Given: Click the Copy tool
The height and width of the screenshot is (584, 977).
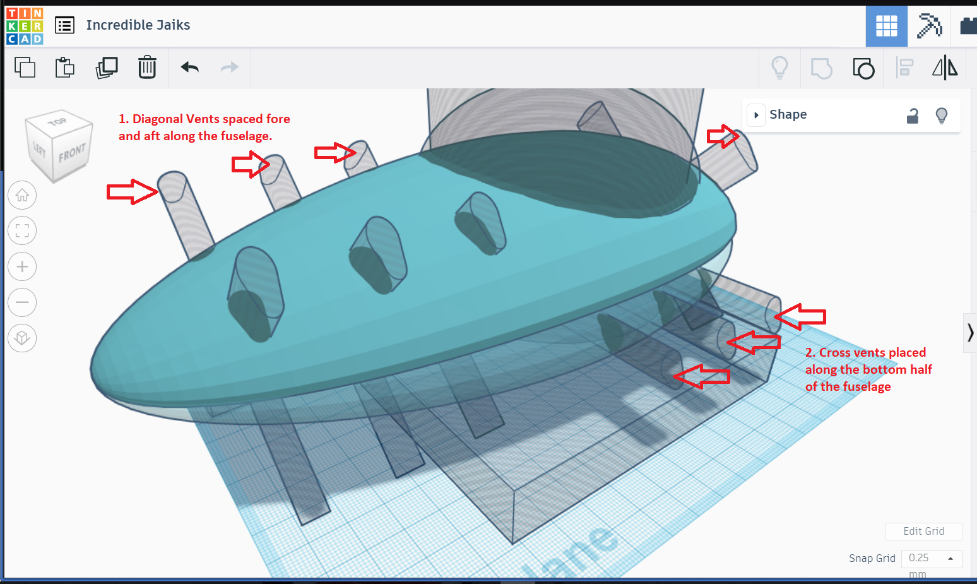Looking at the screenshot, I should pos(25,67).
